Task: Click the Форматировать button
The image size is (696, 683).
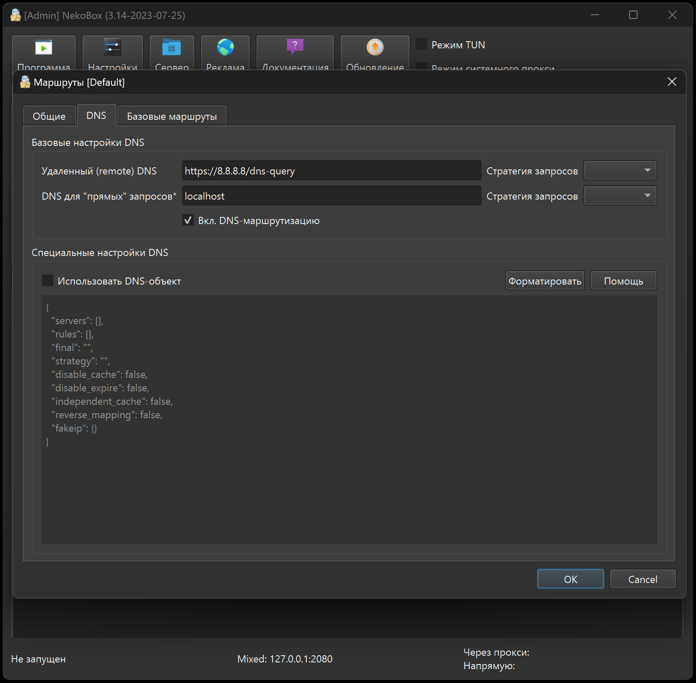Action: click(545, 281)
